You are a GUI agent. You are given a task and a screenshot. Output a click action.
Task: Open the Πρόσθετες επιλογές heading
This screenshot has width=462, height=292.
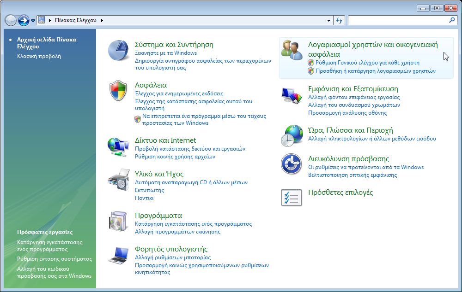340,192
